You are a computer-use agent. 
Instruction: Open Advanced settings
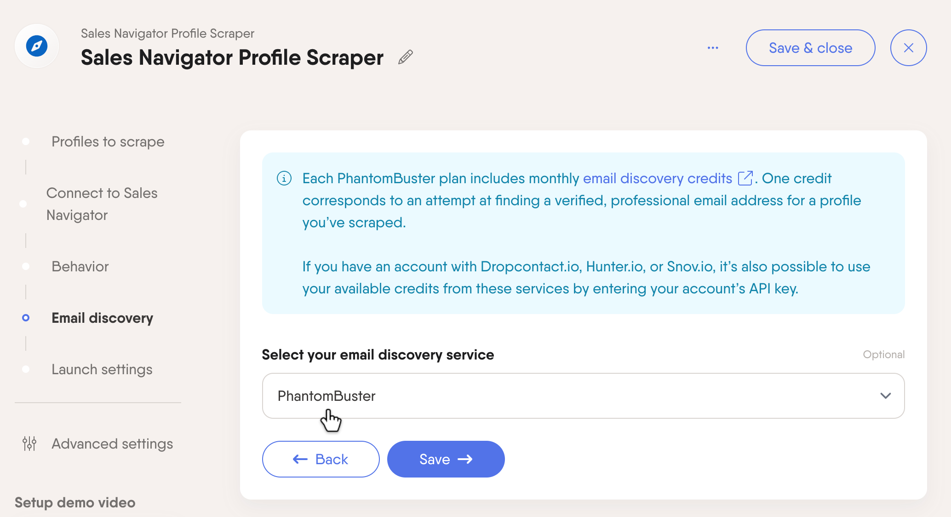pyautogui.click(x=112, y=444)
